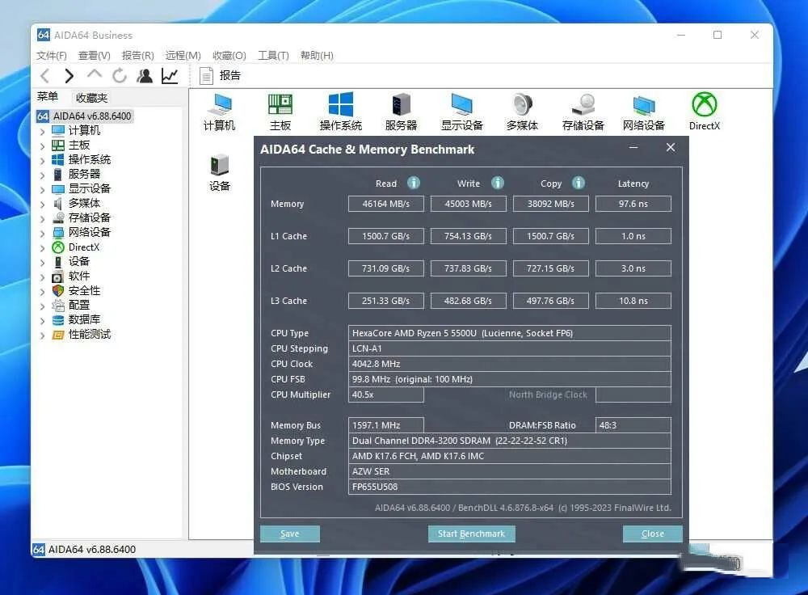
Task: Click the Memory Read value 46164 MB/s
Action: tap(386, 204)
